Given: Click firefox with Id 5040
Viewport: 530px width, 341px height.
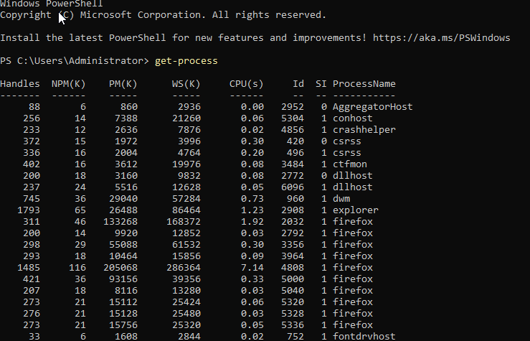Looking at the screenshot, I should pos(353,291).
